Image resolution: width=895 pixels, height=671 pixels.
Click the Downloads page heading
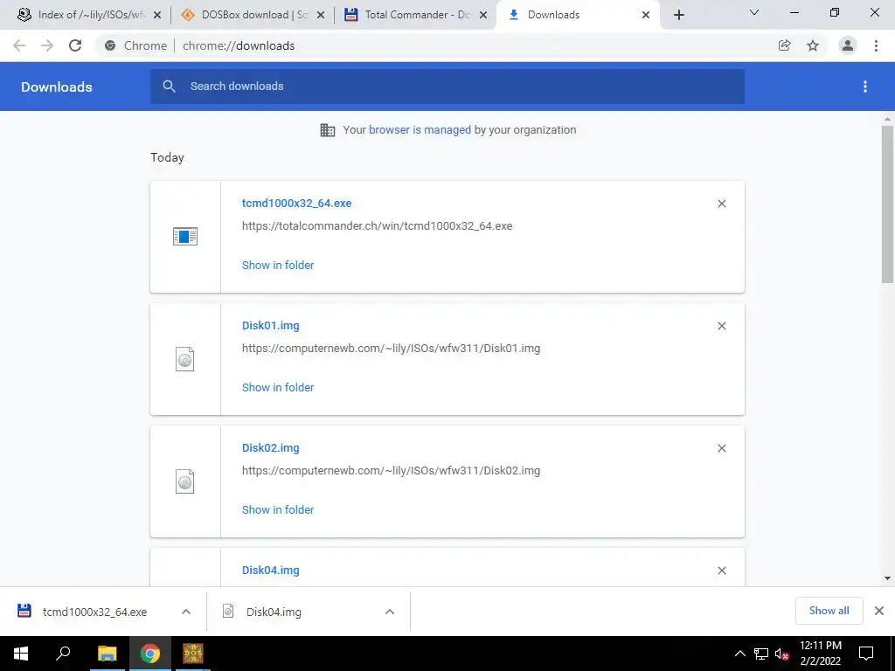pos(57,86)
